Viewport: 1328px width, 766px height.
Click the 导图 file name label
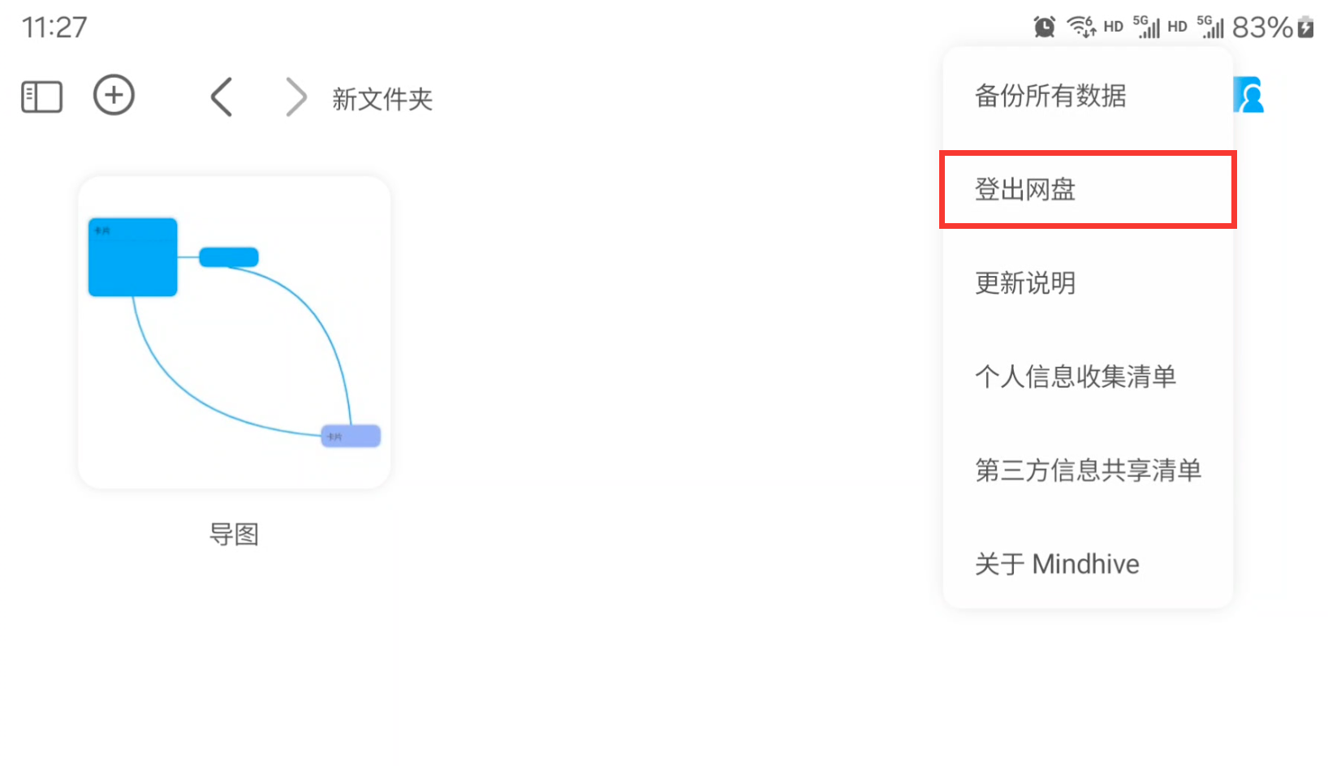click(234, 535)
